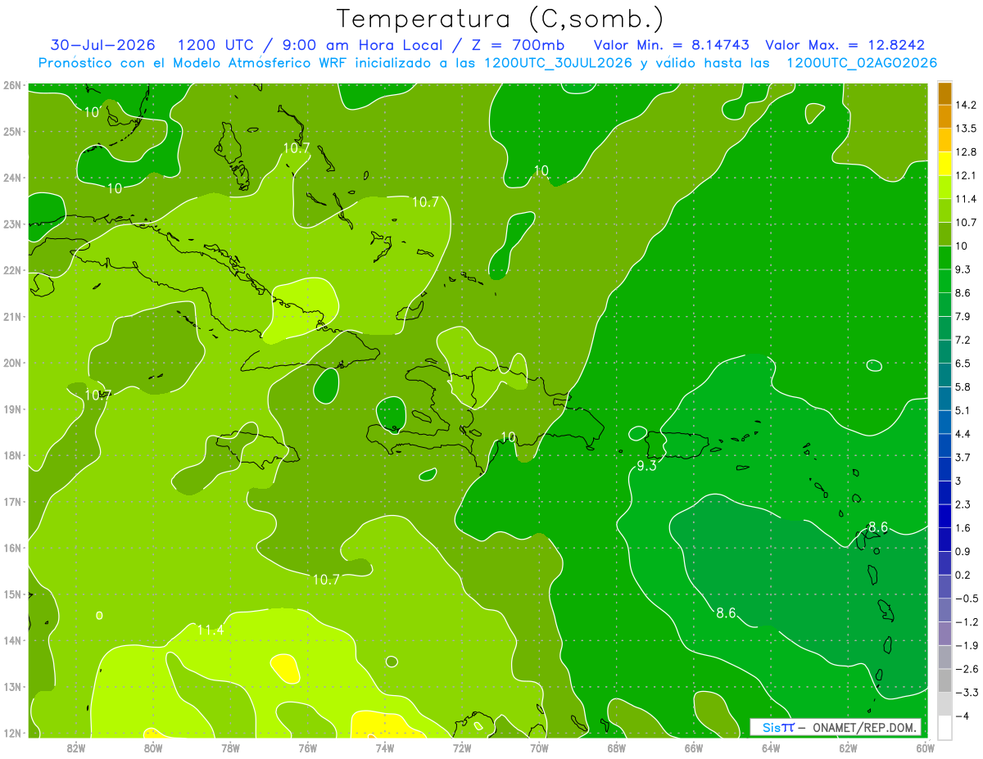Click the '26N' latitude axis label
Image resolution: width=983 pixels, height=759 pixels.
[x=12, y=85]
